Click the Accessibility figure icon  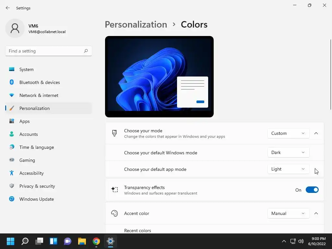pos(12,173)
